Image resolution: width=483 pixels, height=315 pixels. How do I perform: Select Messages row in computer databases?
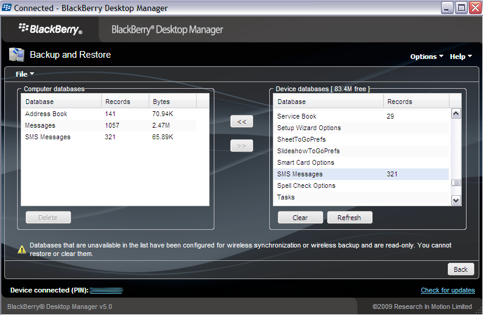108,125
